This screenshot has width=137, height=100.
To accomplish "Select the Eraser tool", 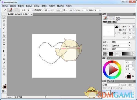I will coord(4,55).
